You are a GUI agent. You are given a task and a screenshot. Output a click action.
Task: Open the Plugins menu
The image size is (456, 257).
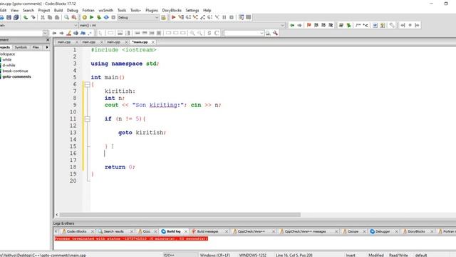point(152,10)
